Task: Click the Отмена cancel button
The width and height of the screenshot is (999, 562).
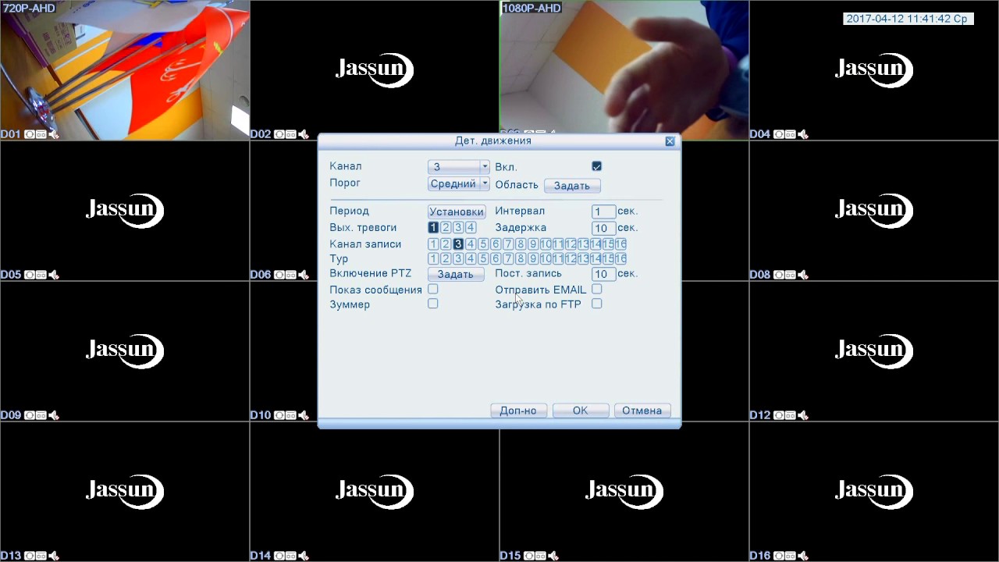Action: [642, 411]
